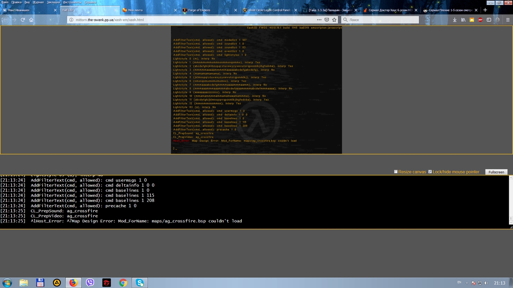Click the Adblock Plus extension icon

pos(480,20)
